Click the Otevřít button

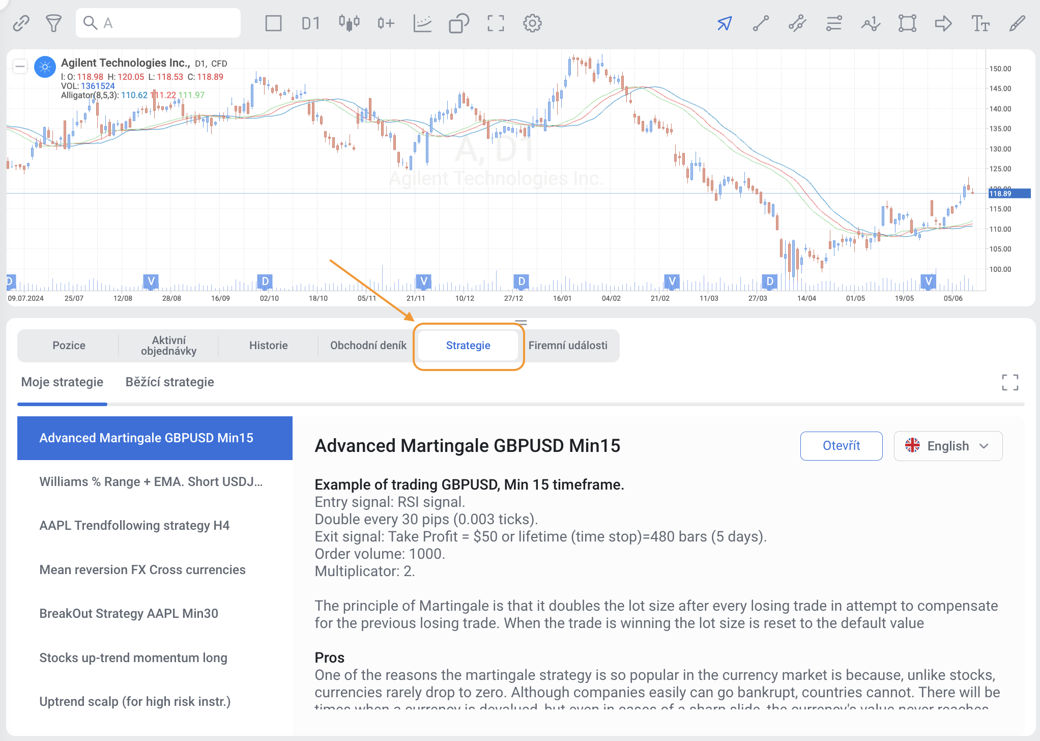(841, 446)
